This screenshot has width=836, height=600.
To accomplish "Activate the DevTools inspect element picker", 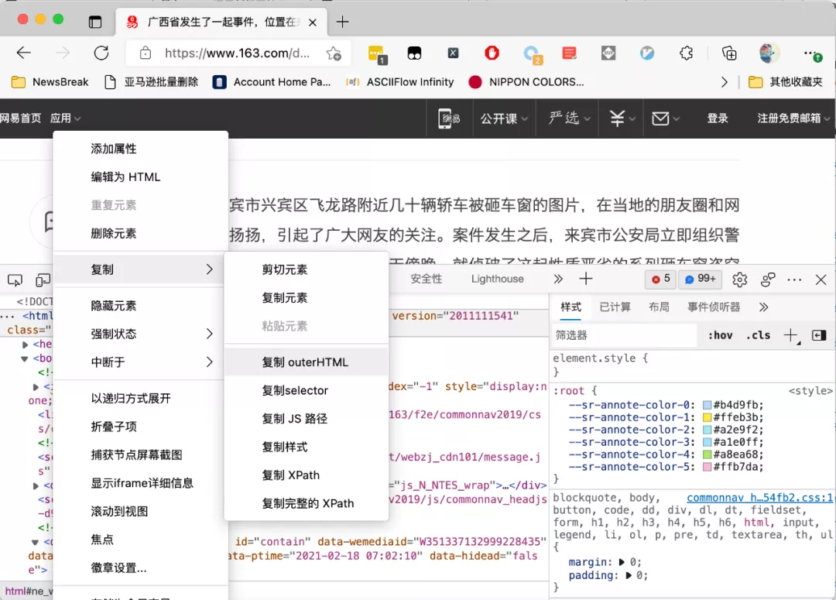I will [x=15, y=279].
